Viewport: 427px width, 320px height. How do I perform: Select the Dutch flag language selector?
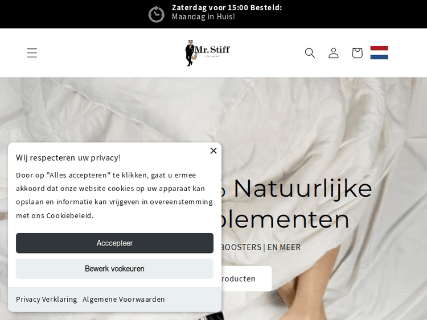point(379,52)
